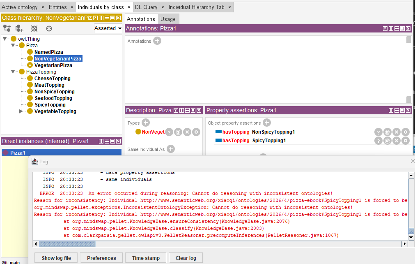Click split vertically icon in Class hierarchy header
Image resolution: width=415 pixels, height=264 pixels.
coord(101,18)
